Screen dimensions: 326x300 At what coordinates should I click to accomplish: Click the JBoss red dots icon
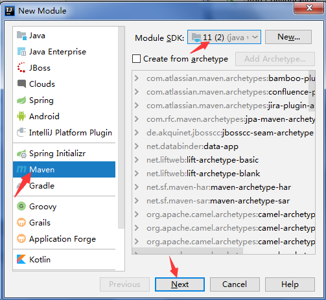point(21,67)
